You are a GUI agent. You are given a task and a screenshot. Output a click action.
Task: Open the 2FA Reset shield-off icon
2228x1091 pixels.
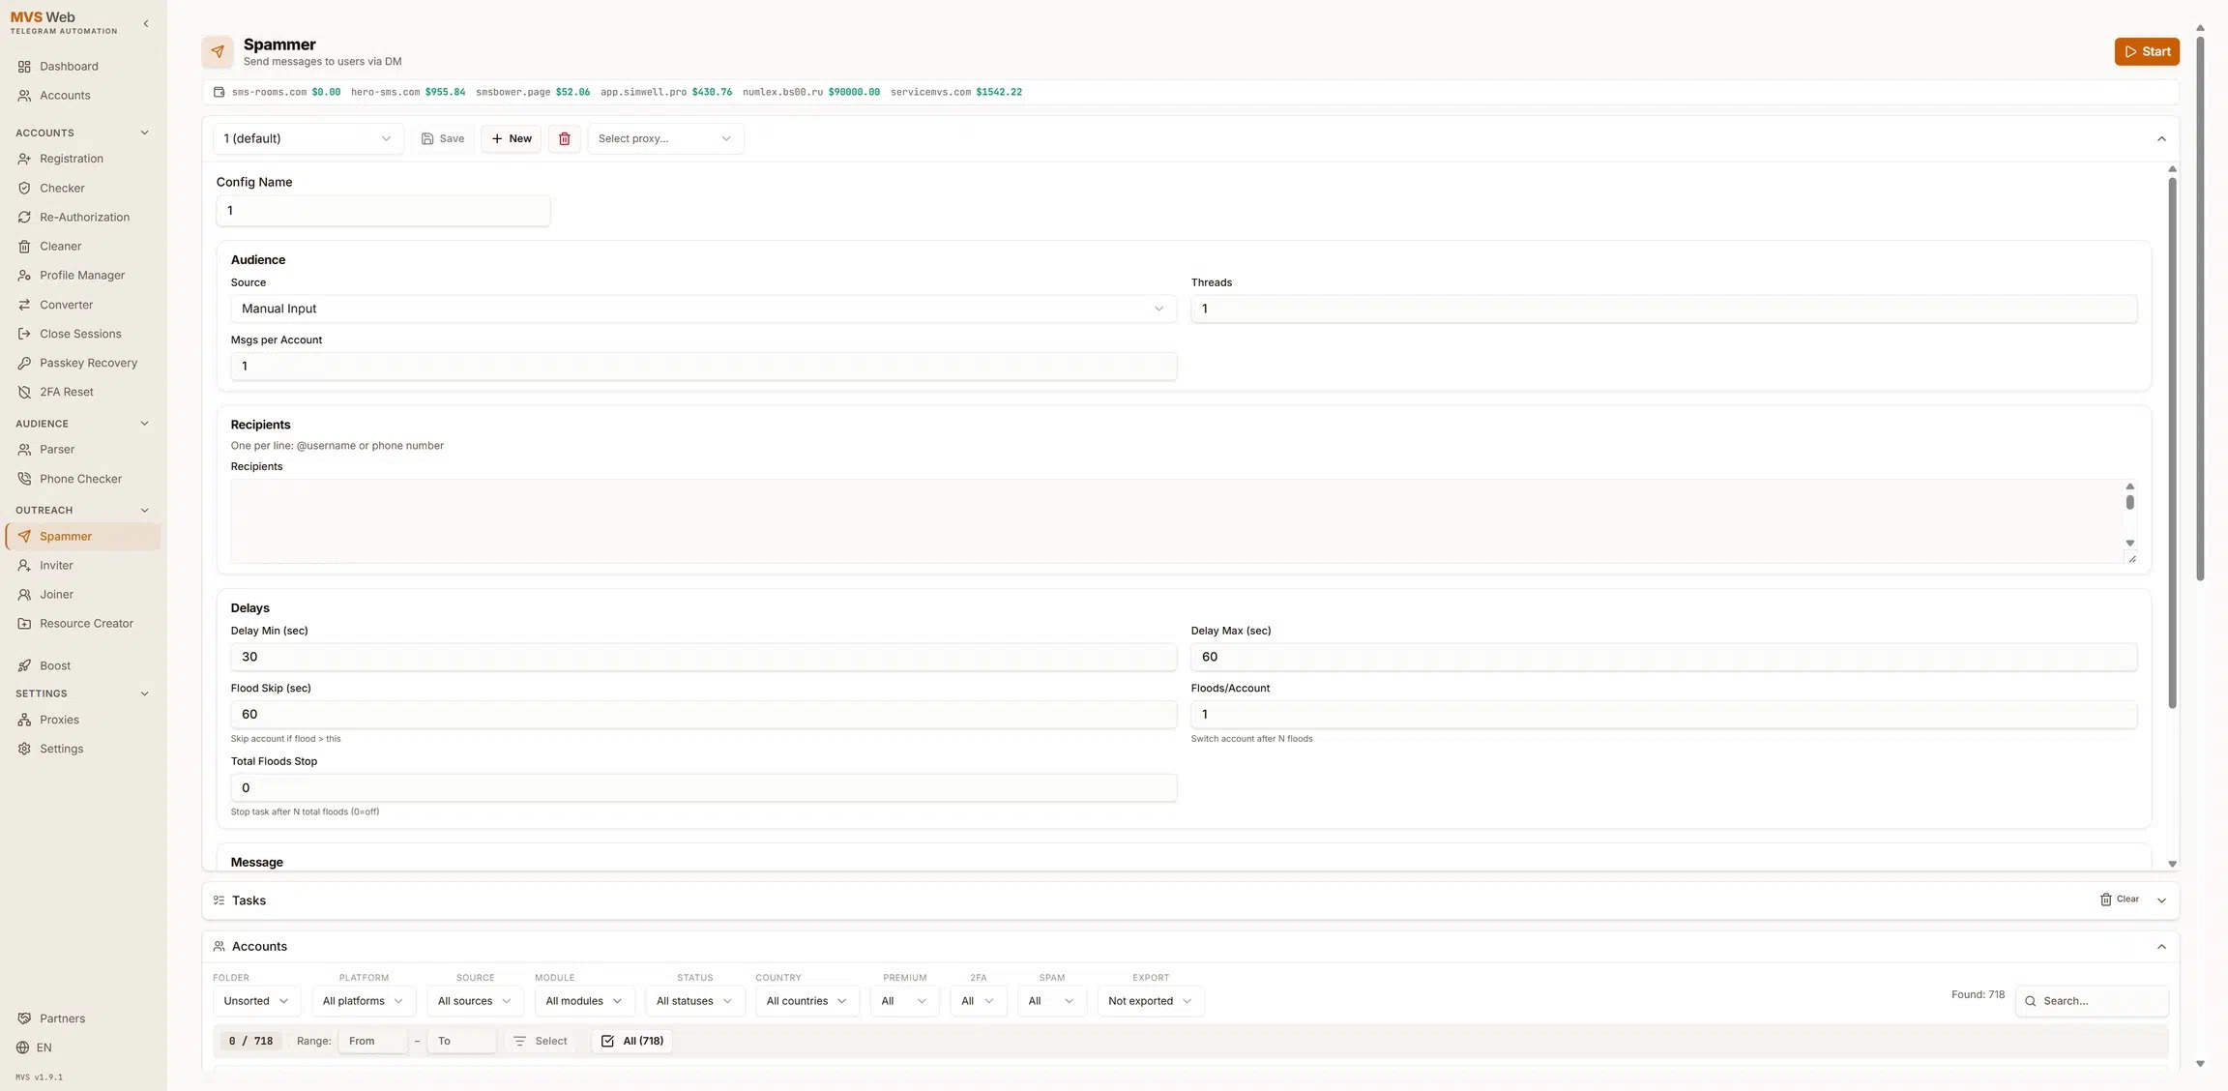pyautogui.click(x=24, y=392)
